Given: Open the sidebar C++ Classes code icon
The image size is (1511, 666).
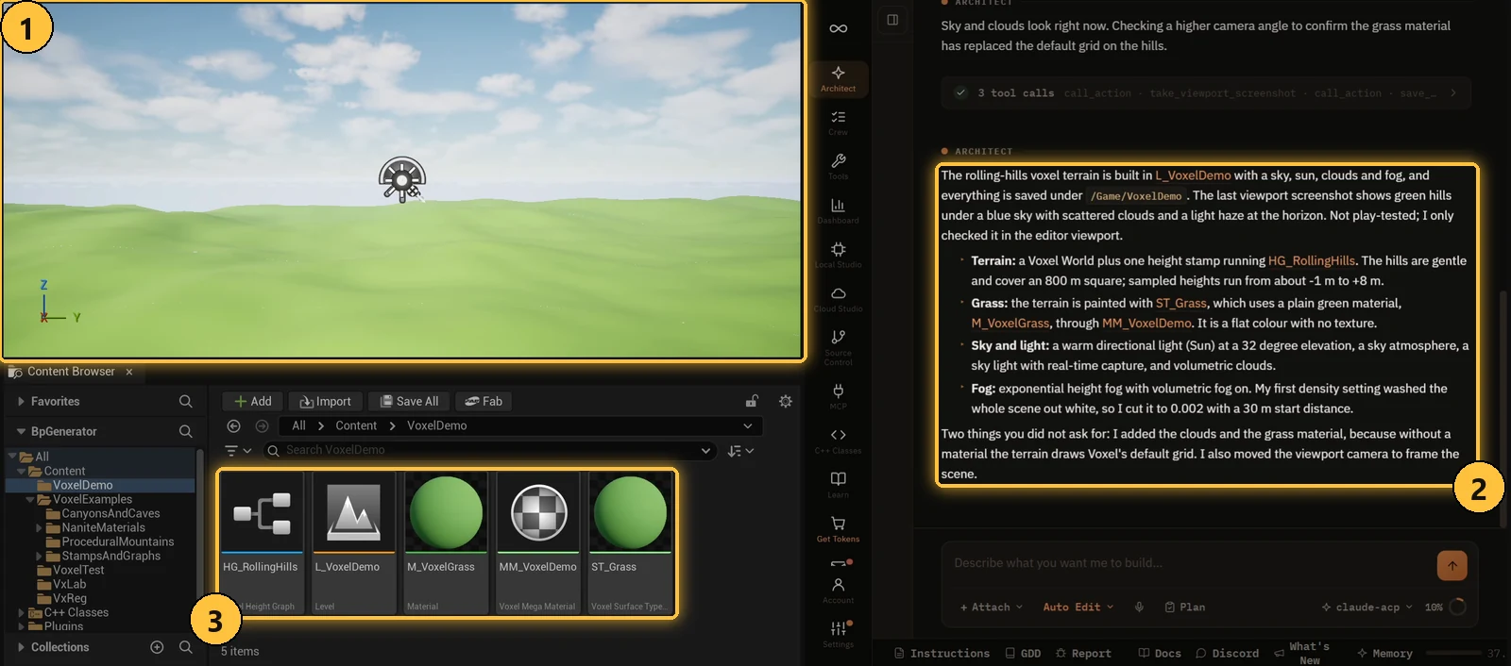Looking at the screenshot, I should (838, 441).
